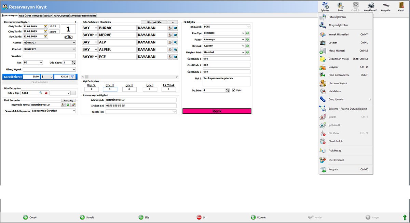The image size is (410, 223).
Task: Open the Sorumluluk Kapsamı dropdown
Action: coord(73,111)
